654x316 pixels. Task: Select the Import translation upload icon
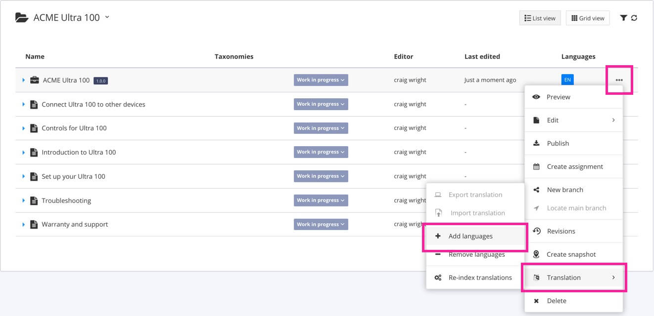[438, 213]
